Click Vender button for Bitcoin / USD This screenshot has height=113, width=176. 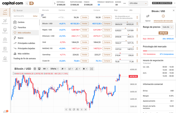click(x=85, y=24)
